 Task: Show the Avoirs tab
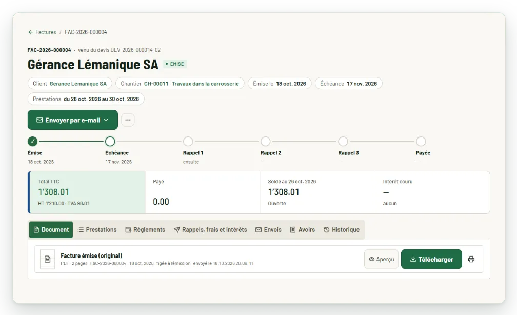303,229
